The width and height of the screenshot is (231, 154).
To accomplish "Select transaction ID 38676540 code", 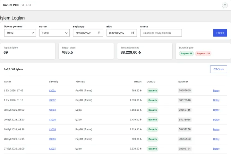I will (184, 100).
